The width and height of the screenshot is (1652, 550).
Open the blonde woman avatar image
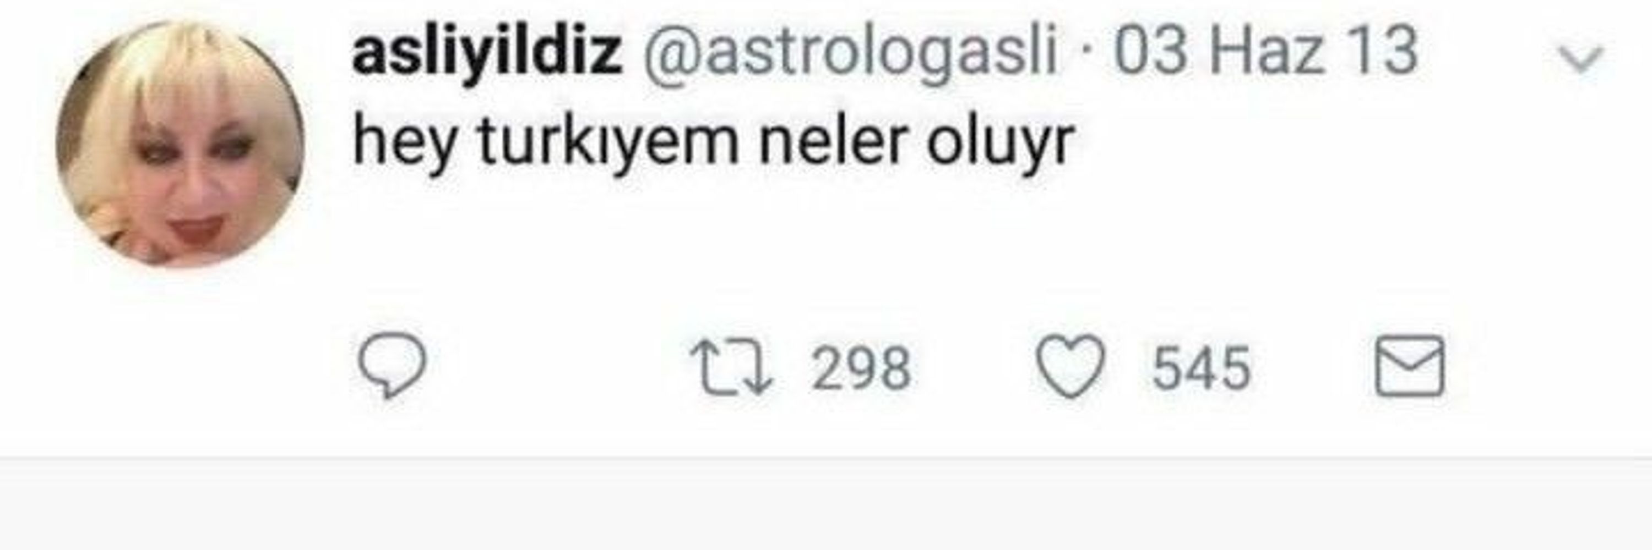180,144
